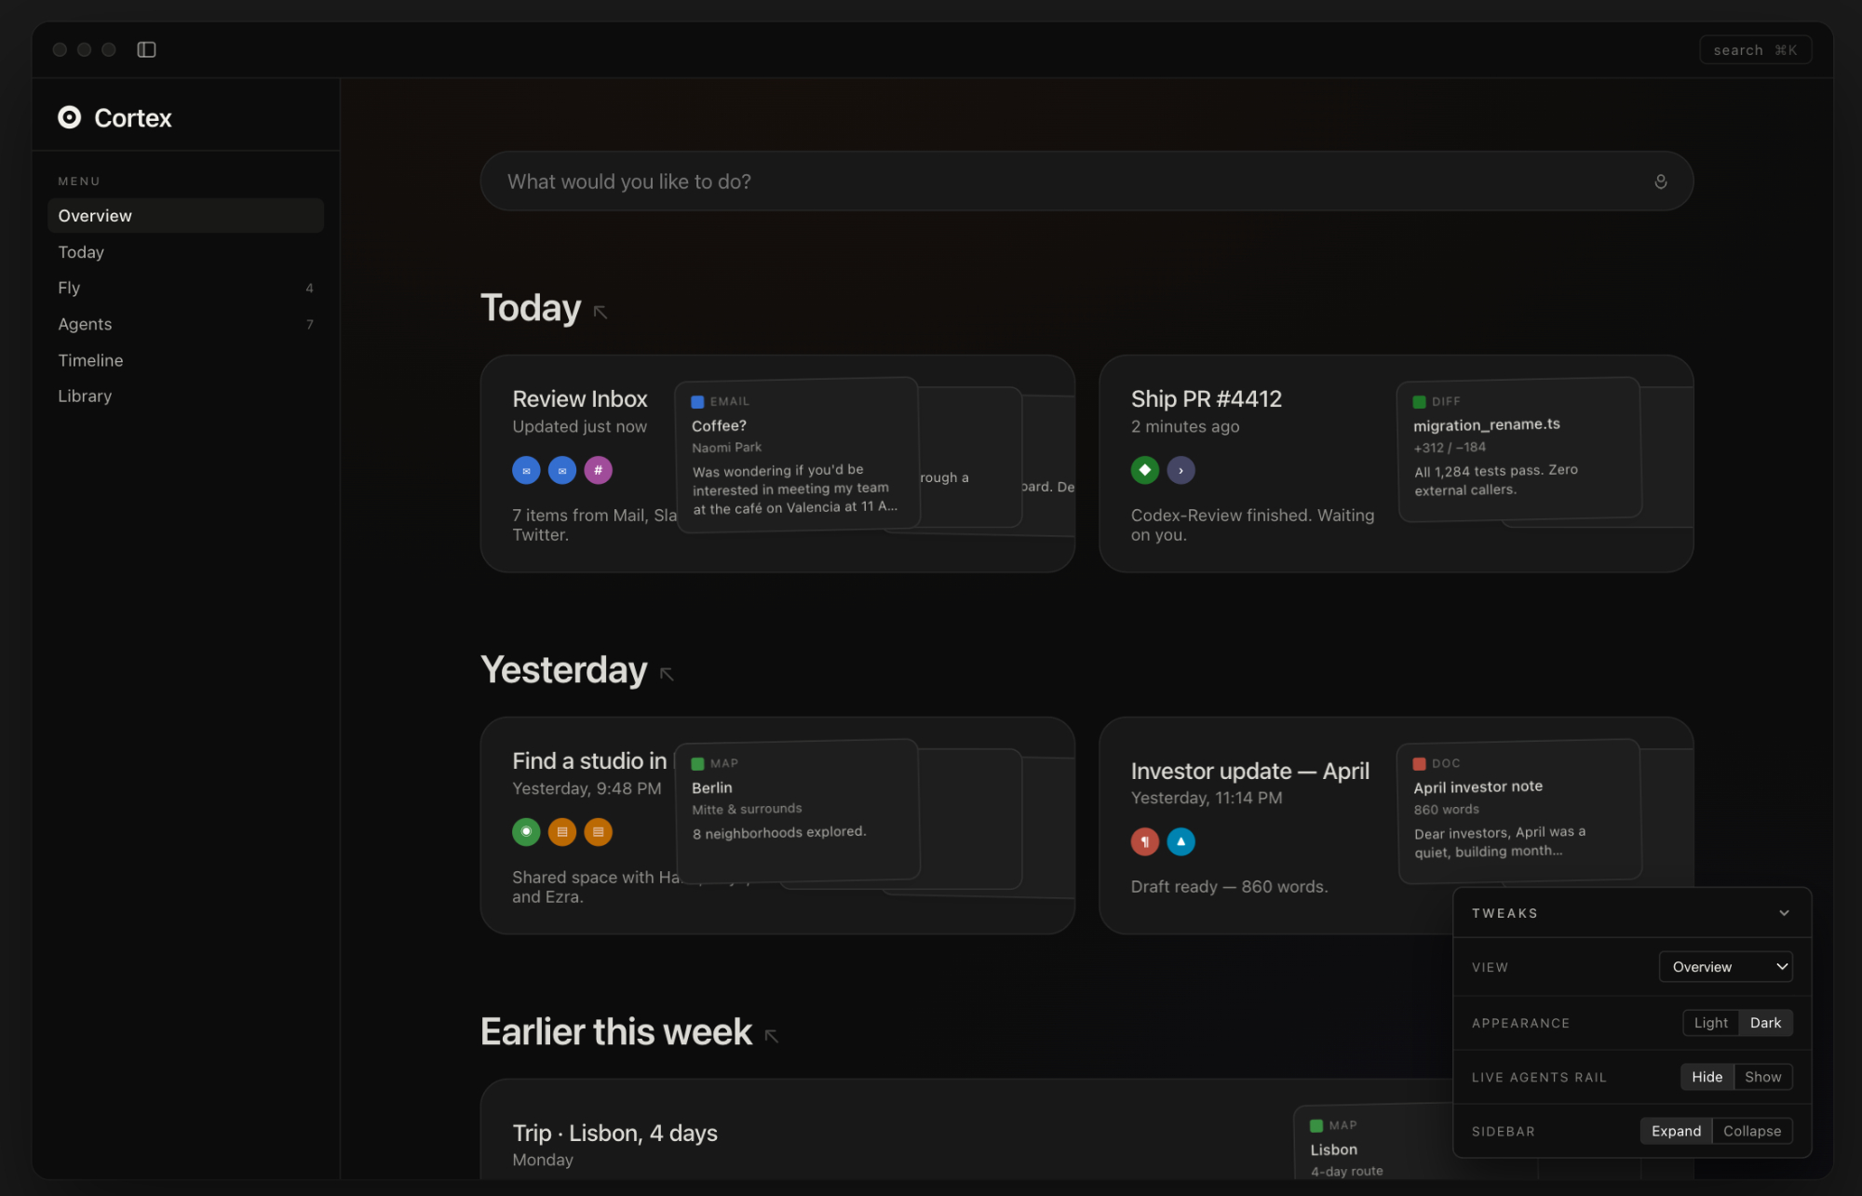Open the Coffee? email preview card
This screenshot has height=1196, width=1862.
point(796,455)
